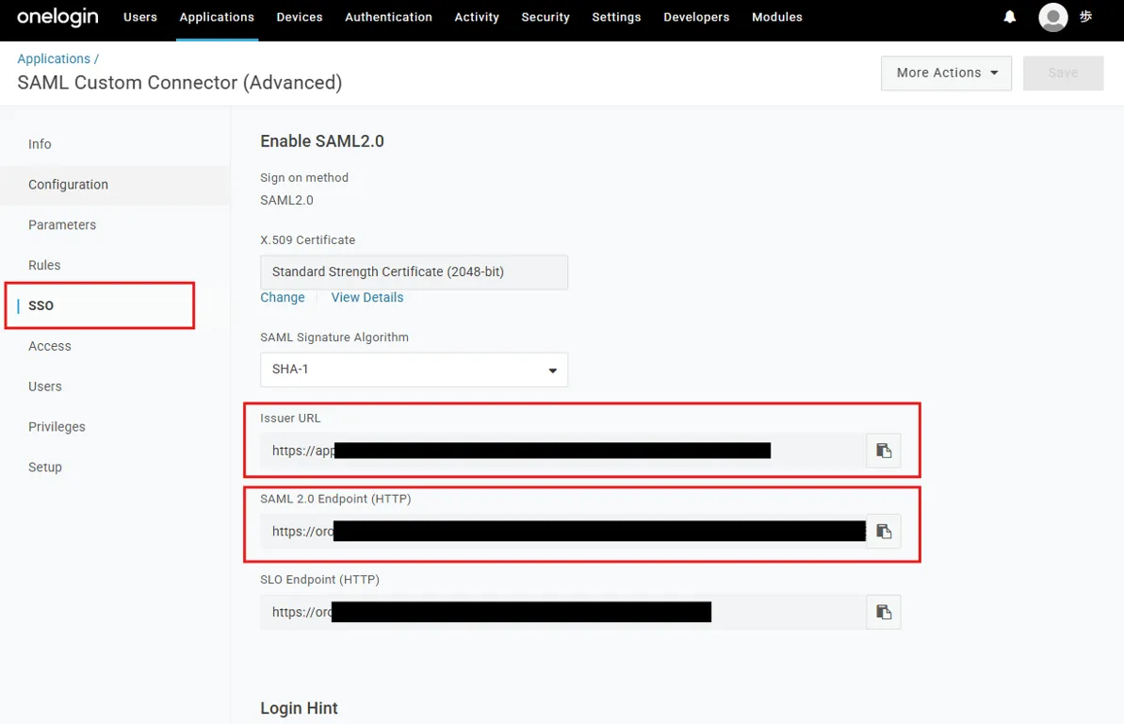Switch to the Users sidebar tab
The image size is (1124, 724).
pyautogui.click(x=115, y=386)
